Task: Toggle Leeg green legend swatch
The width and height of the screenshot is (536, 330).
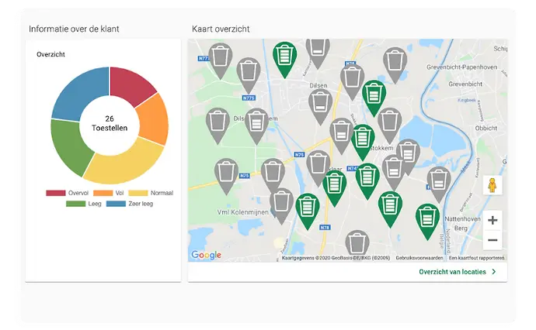Action: 75,204
